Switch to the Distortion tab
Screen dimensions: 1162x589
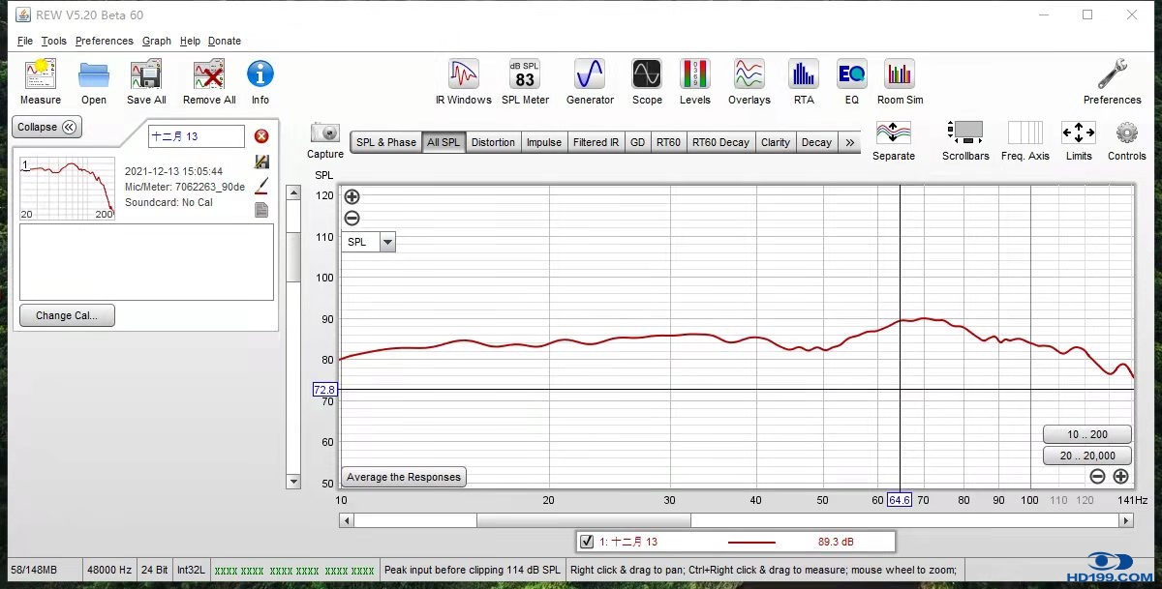point(493,142)
